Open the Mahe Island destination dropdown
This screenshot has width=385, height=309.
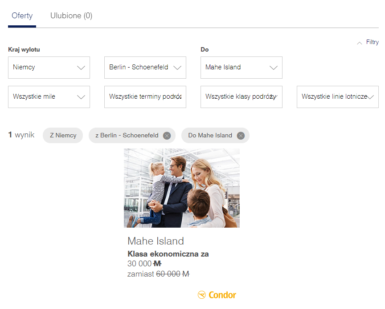pos(242,68)
